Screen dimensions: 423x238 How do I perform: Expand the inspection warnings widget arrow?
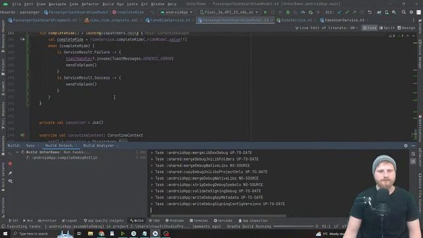tap(413, 36)
